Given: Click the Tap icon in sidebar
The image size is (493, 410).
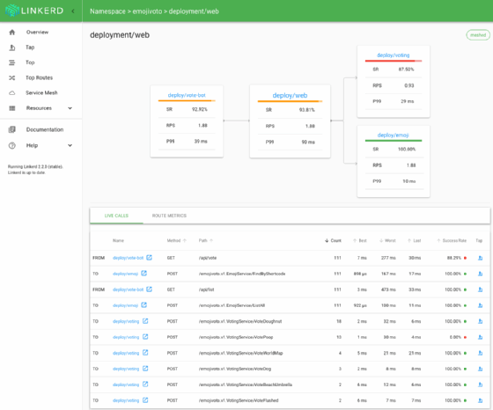Looking at the screenshot, I should (x=12, y=48).
